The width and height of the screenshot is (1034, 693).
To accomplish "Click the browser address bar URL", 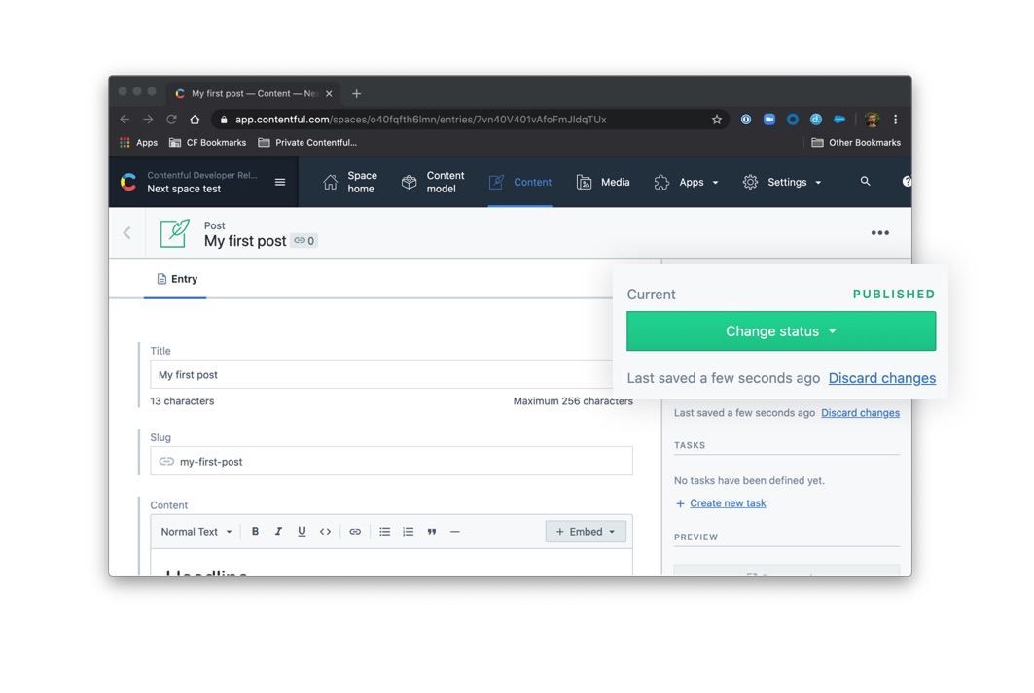I will (421, 120).
